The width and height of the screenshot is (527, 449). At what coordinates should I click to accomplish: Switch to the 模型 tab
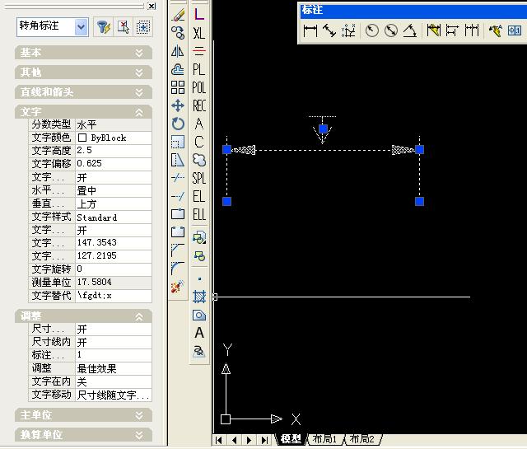tap(291, 439)
